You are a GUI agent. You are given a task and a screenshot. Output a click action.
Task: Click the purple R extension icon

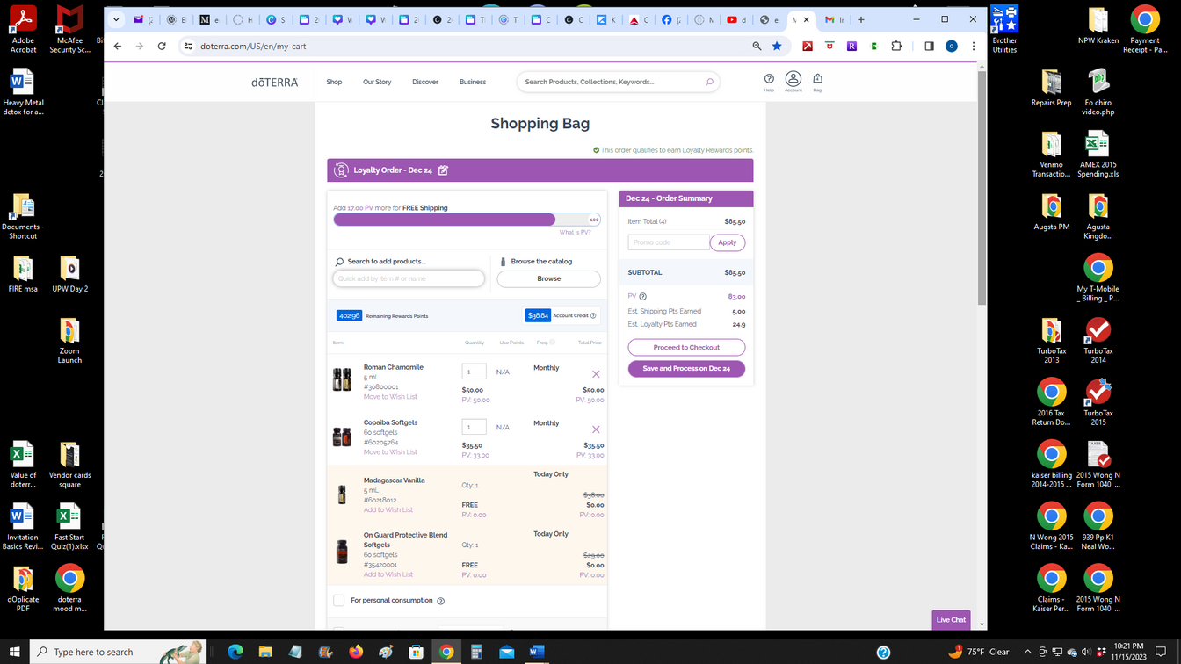851,46
